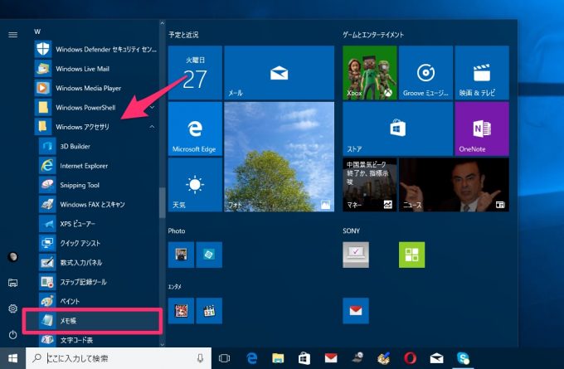The height and width of the screenshot is (369, 564).
Task: Open the ストア tile
Action: (398, 129)
